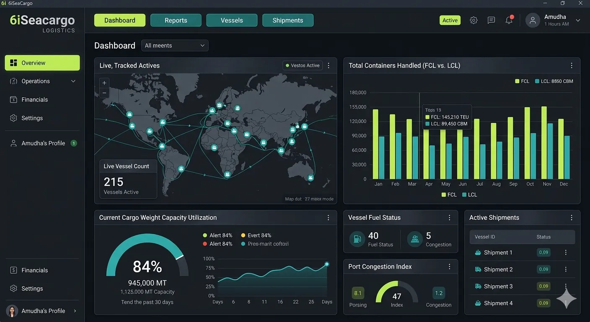This screenshot has width=590, height=322.
Task: Toggle the bottom LCL legend entry
Action: [x=470, y=195]
